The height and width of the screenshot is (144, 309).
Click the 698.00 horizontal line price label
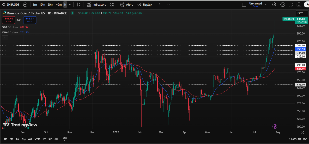click(x=301, y=65)
